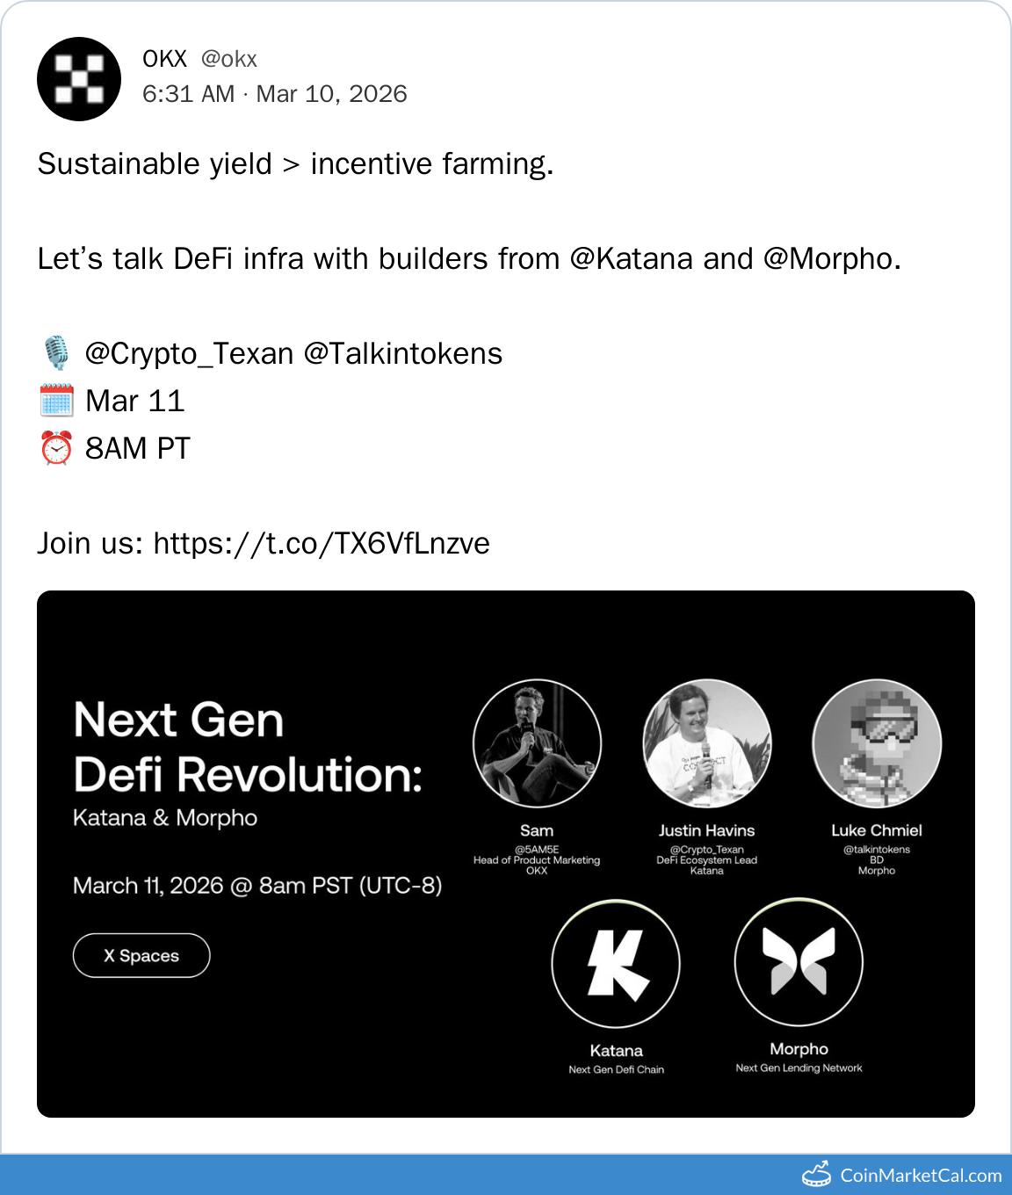Open the @Crypto_Texan mention

pyautogui.click(x=189, y=353)
